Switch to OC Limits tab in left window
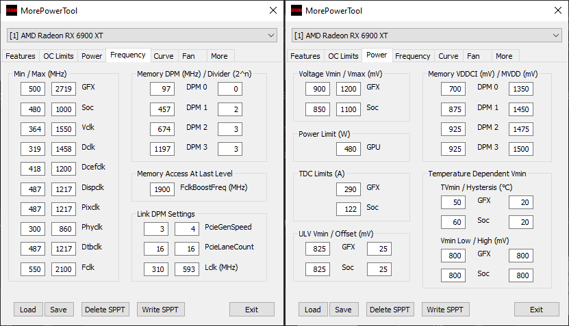Viewport: 569px width, 326px height. (58, 56)
